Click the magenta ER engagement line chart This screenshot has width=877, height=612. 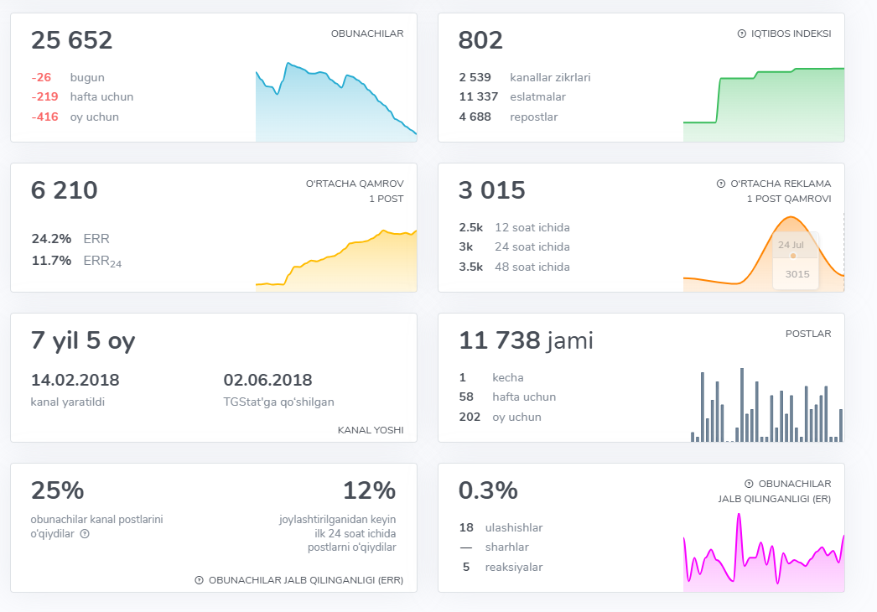[x=763, y=558]
